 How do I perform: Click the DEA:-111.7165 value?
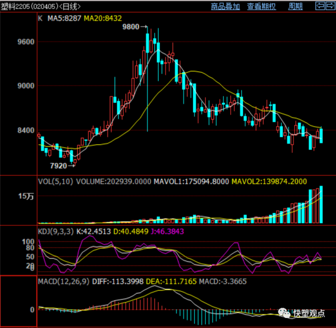[171, 281]
